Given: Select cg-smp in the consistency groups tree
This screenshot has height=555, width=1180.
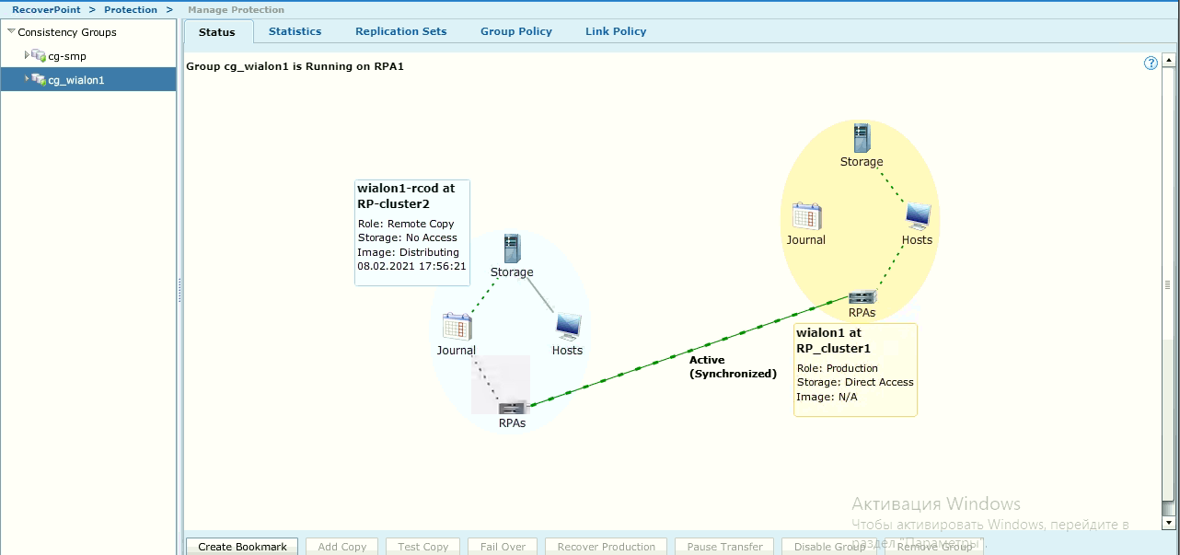Looking at the screenshot, I should click(x=67, y=56).
